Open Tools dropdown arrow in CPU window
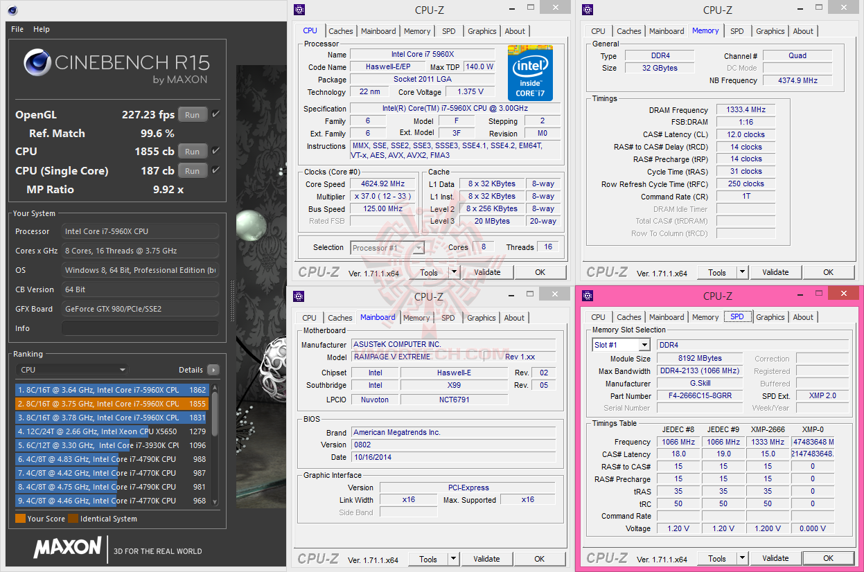 tap(453, 273)
